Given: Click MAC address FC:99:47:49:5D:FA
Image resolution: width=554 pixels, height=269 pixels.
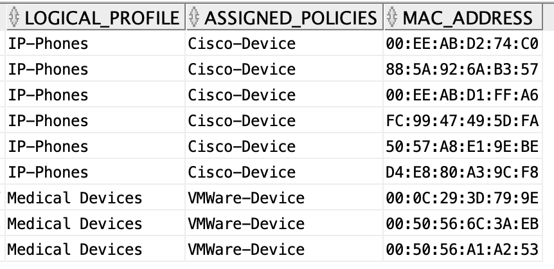Looking at the screenshot, I should 462,121.
